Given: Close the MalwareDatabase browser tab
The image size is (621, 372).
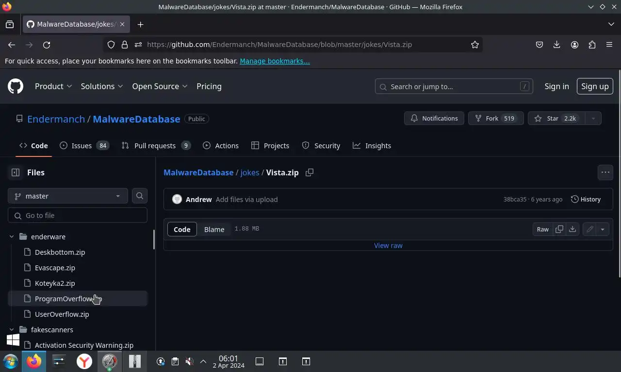Looking at the screenshot, I should coord(122,24).
